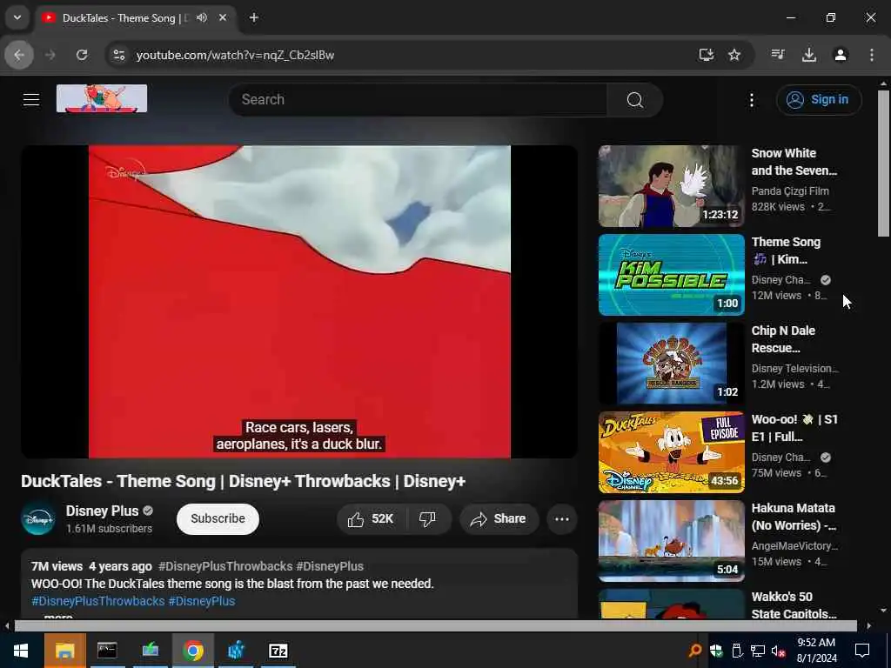Focus the YouTube Search field
Image resolution: width=891 pixels, height=668 pixels.
pos(419,100)
